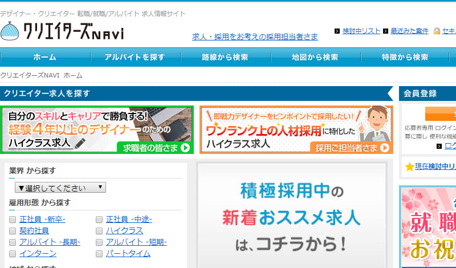Click the orange member registration button
The width and height of the screenshot is (456, 268).
(x=441, y=114)
